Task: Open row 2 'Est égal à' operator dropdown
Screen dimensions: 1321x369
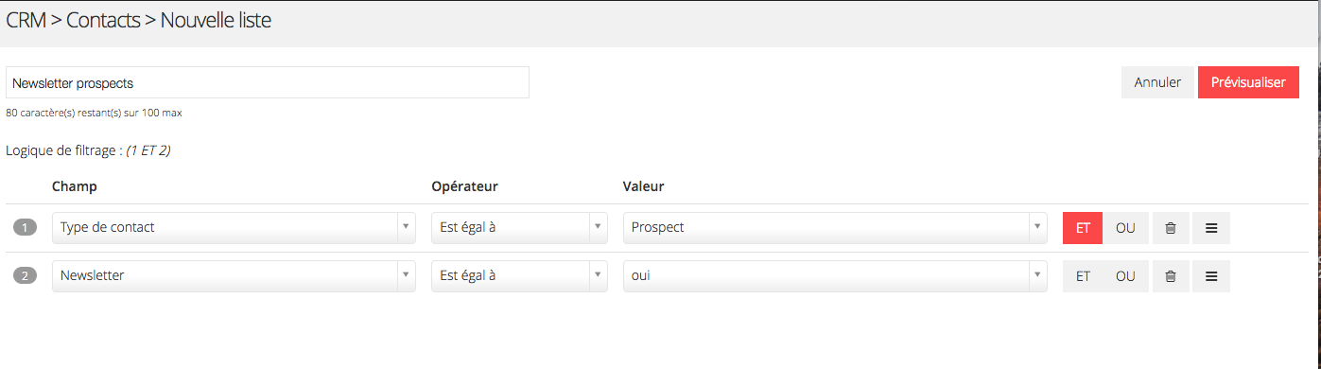Action: click(519, 275)
